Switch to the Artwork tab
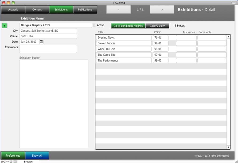 coord(13,10)
